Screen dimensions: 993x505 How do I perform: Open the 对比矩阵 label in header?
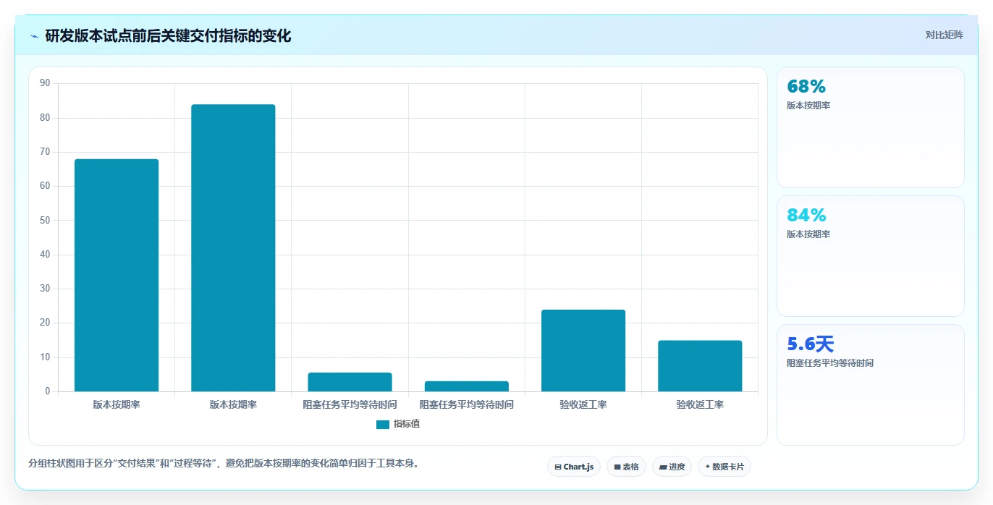[x=944, y=35]
